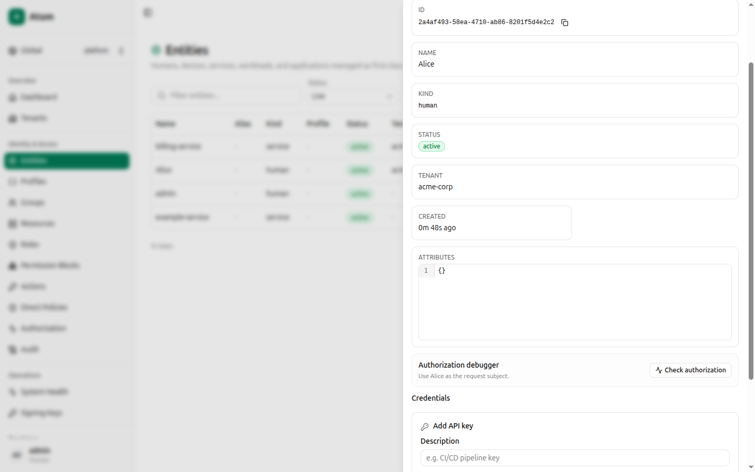Screen dimensions: 755x472
Task: Click the Authorization debugger heading
Action: [459, 365]
